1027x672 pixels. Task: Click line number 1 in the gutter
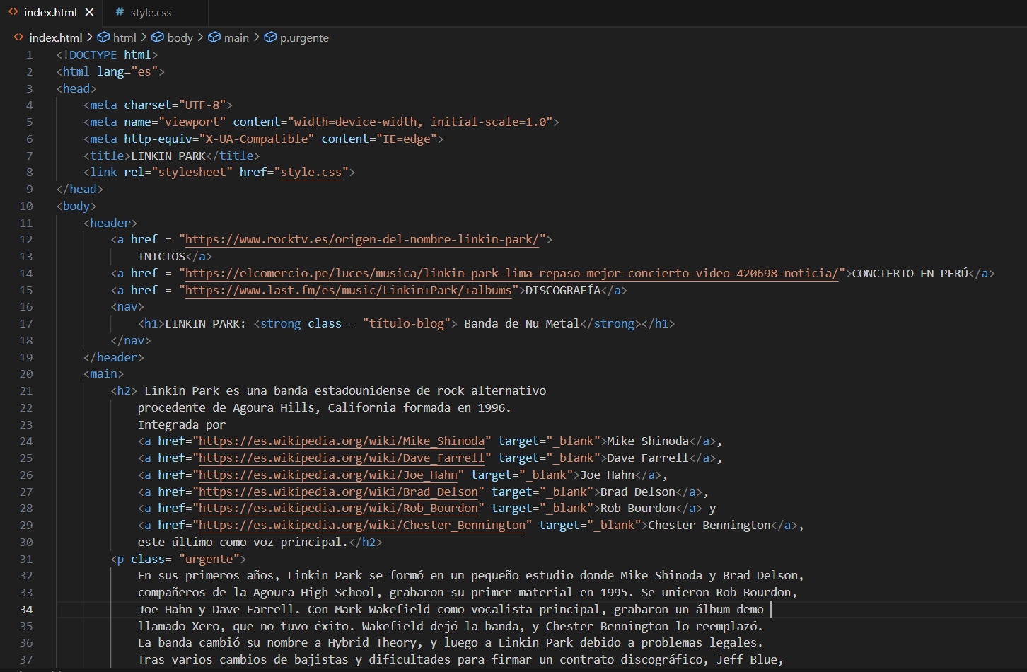(30, 55)
